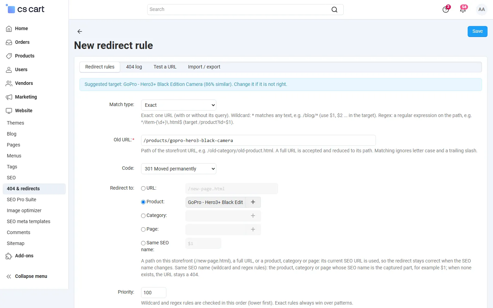493x308 pixels.
Task: Select the Page redirect radio button
Action: coord(143,230)
